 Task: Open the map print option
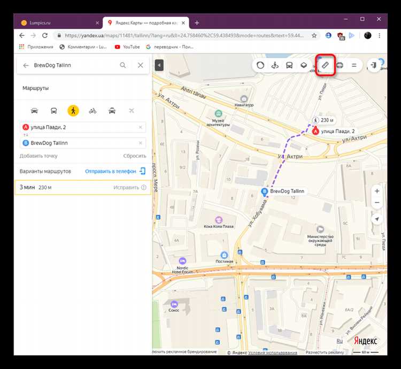tap(340, 65)
